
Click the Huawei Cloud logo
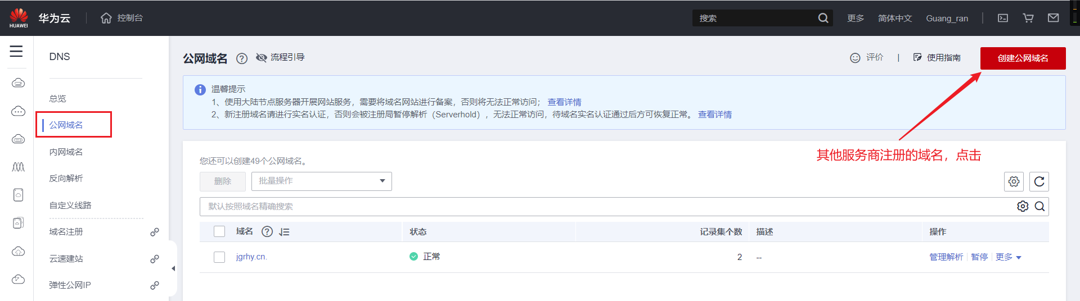19,18
